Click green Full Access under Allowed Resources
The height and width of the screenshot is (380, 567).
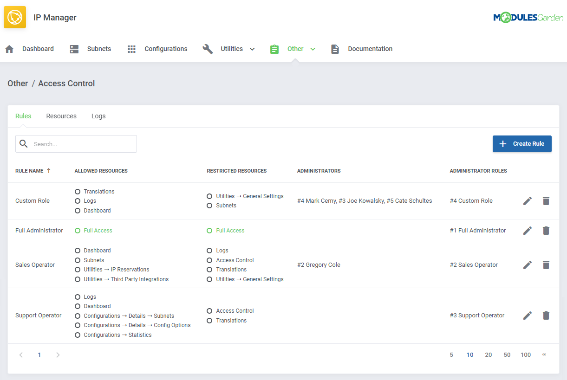coord(98,231)
